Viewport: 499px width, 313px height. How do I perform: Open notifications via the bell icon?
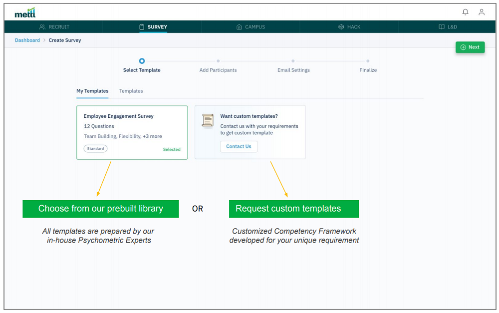pyautogui.click(x=465, y=12)
